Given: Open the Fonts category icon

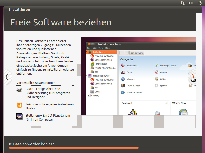Looking at the screenshot, I should coord(123,72).
